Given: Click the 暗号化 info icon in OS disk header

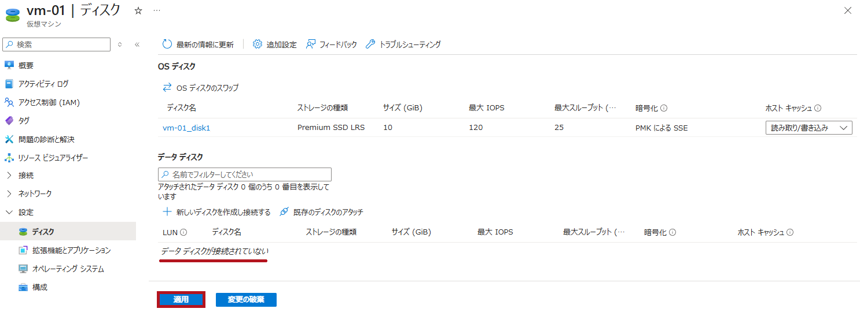Looking at the screenshot, I should point(664,108).
